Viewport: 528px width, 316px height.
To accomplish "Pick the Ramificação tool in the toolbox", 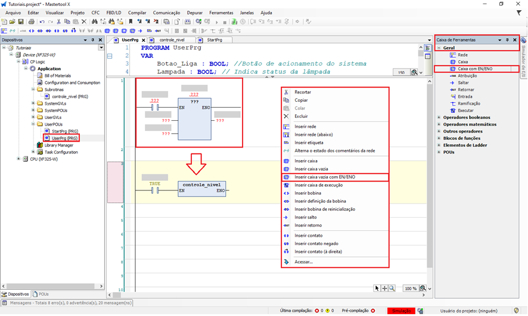I will click(470, 103).
